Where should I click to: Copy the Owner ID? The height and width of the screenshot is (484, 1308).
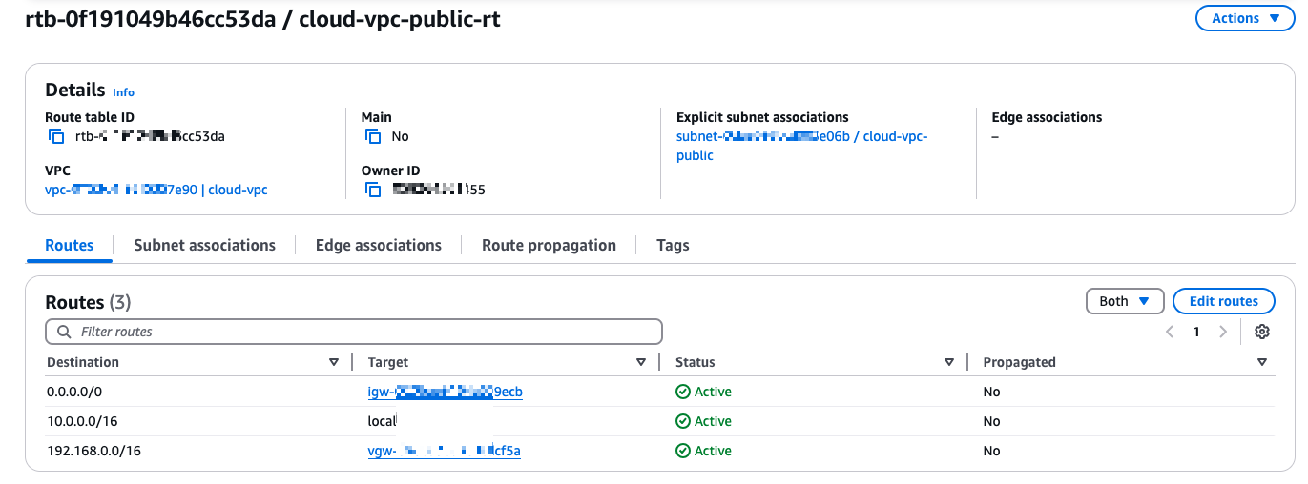373,190
